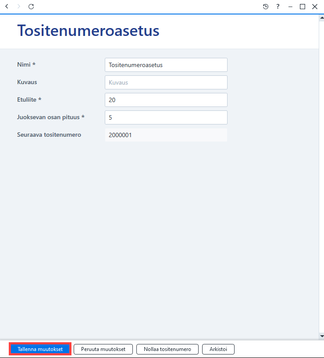This screenshot has height=358, width=324.
Task: Click the scrollbar up arrow
Action: click(x=322, y=18)
